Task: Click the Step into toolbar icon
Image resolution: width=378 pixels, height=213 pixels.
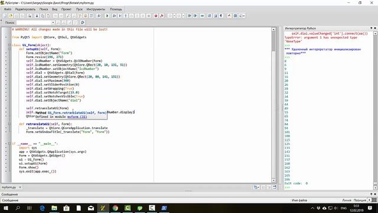Action: 126,16
